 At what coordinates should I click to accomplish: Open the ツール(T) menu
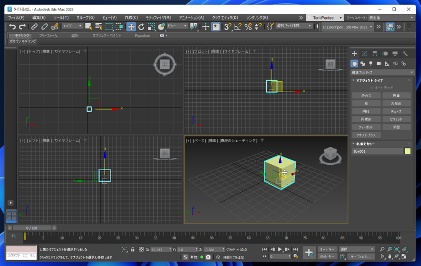click(61, 17)
